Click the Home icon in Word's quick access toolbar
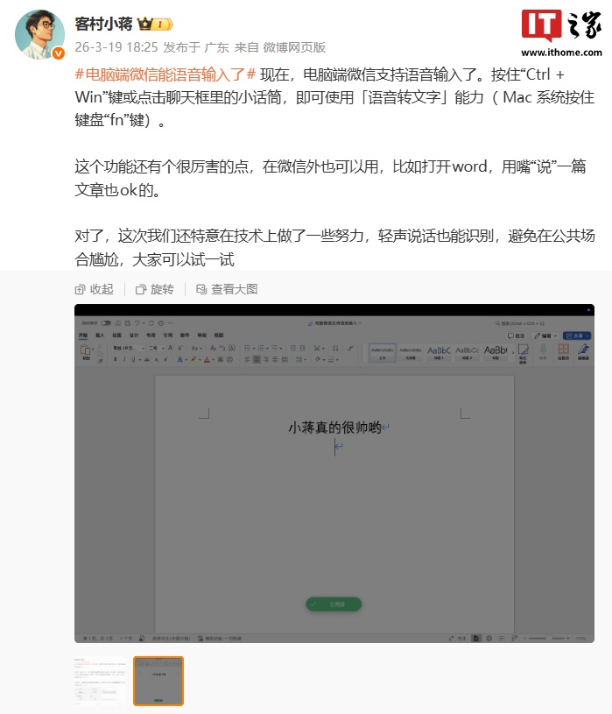 coord(118,323)
